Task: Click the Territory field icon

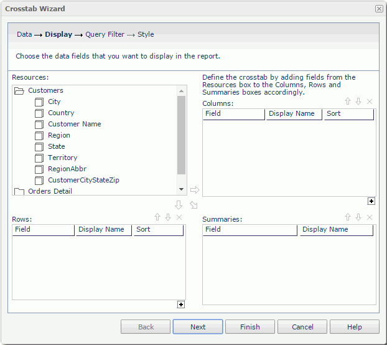Action: (x=39, y=158)
